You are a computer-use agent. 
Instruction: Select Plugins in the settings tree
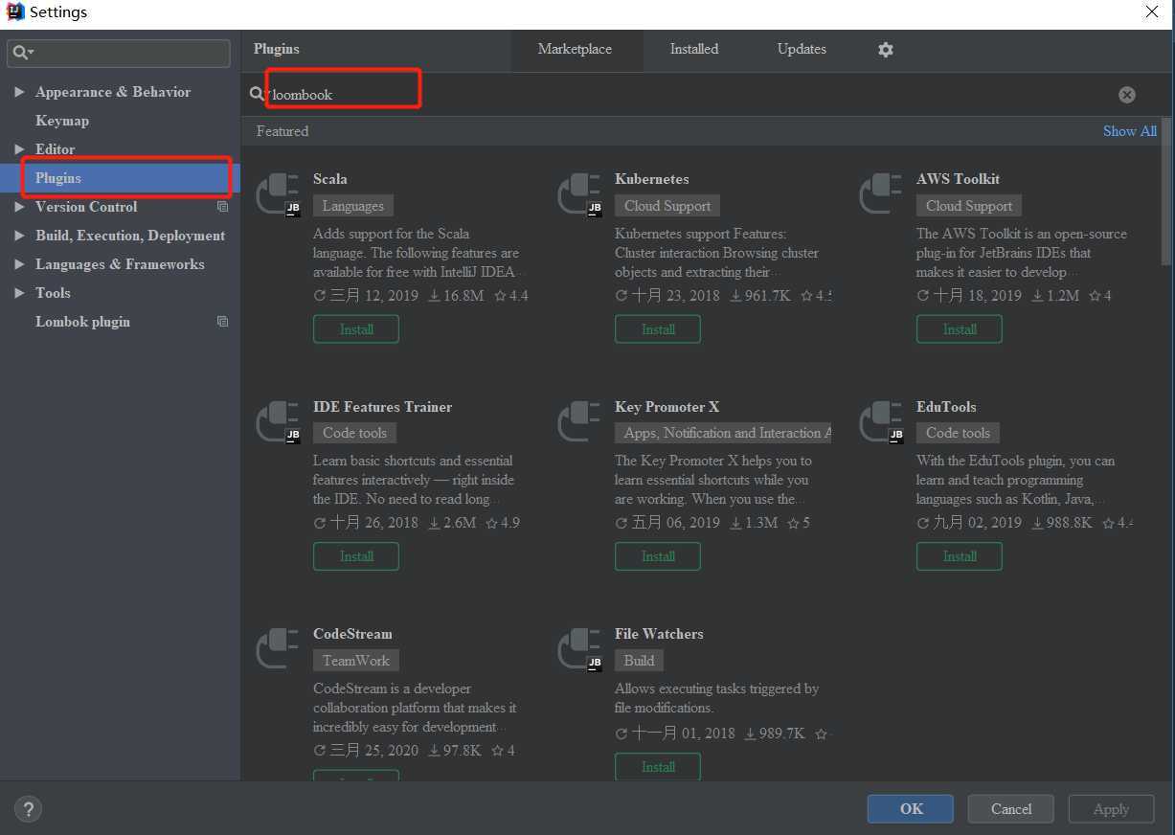[120, 178]
